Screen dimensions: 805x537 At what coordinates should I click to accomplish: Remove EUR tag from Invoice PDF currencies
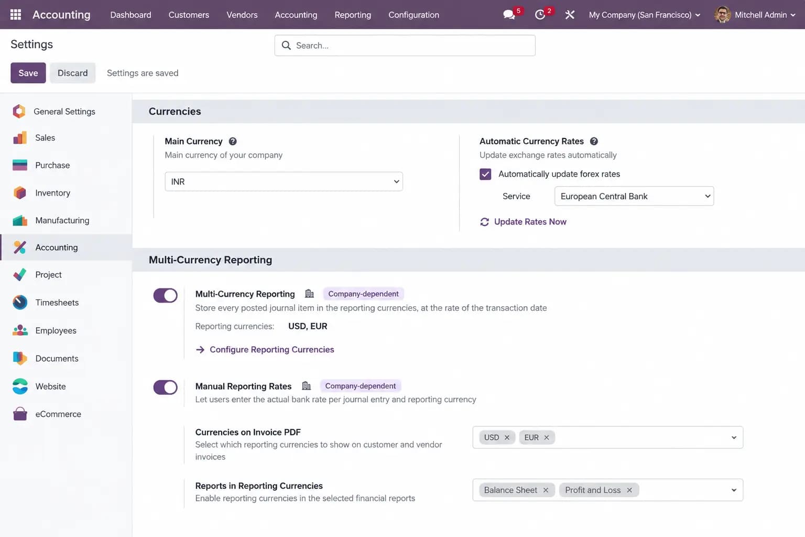[547, 437]
